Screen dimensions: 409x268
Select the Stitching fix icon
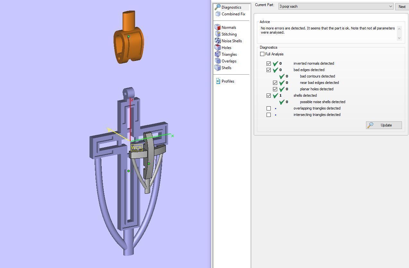click(x=218, y=34)
